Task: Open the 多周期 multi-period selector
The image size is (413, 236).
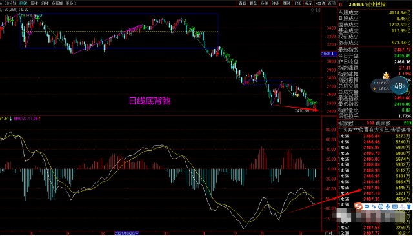Action: click(x=57, y=3)
